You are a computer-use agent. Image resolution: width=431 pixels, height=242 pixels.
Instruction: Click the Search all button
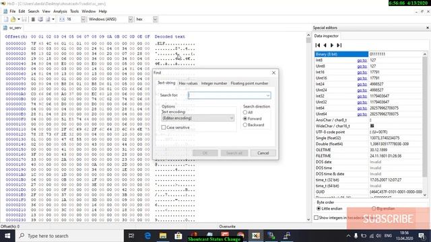pos(234,153)
